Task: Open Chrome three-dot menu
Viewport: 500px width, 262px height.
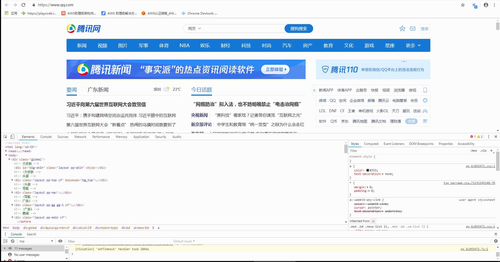Action: pyautogui.click(x=495, y=5)
